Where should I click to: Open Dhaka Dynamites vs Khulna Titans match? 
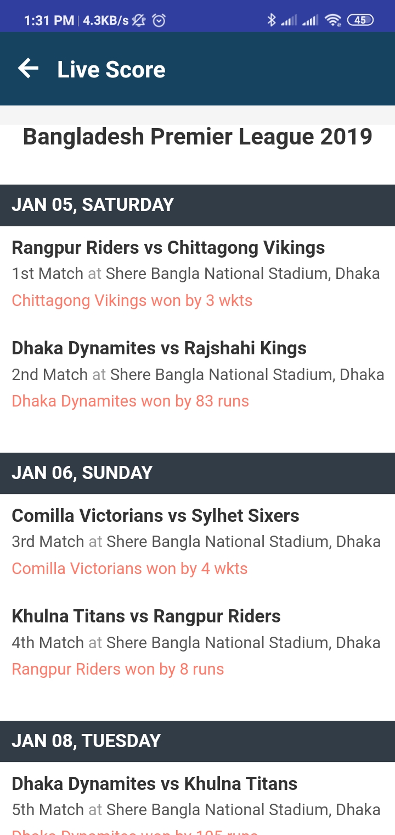tap(155, 784)
